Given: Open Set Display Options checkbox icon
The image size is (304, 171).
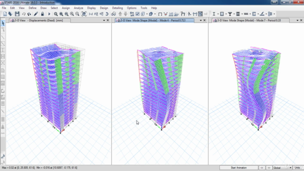Looking at the screenshot, I should pyautogui.click(x=137, y=14).
